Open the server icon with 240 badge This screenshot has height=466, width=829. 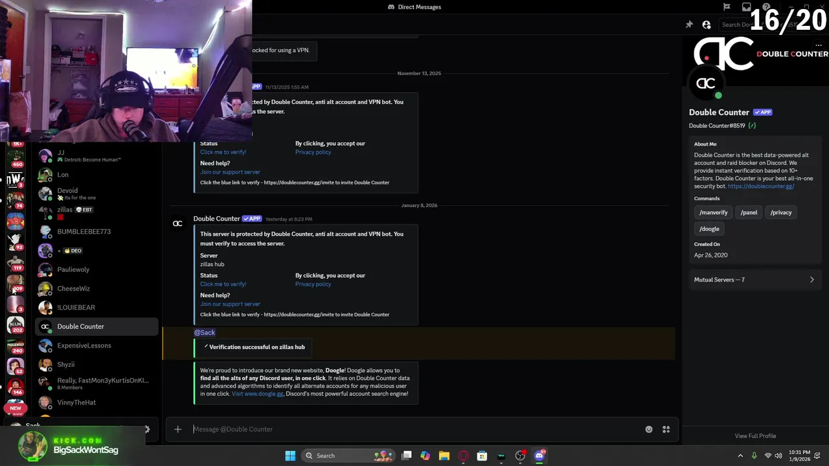[x=16, y=345]
